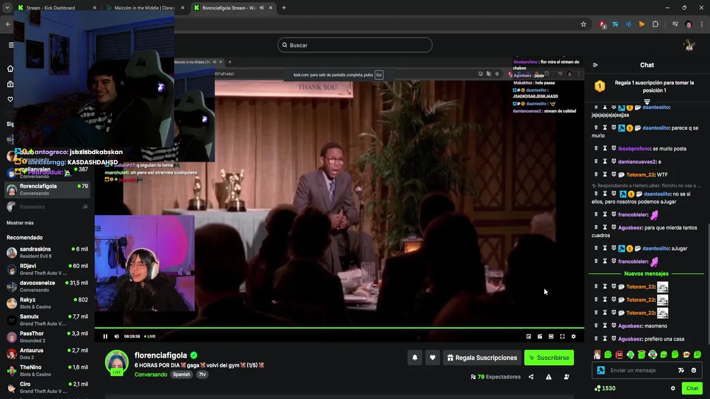Open picture-in-picture from player controls
This screenshot has height=399, width=710.
(x=529, y=336)
